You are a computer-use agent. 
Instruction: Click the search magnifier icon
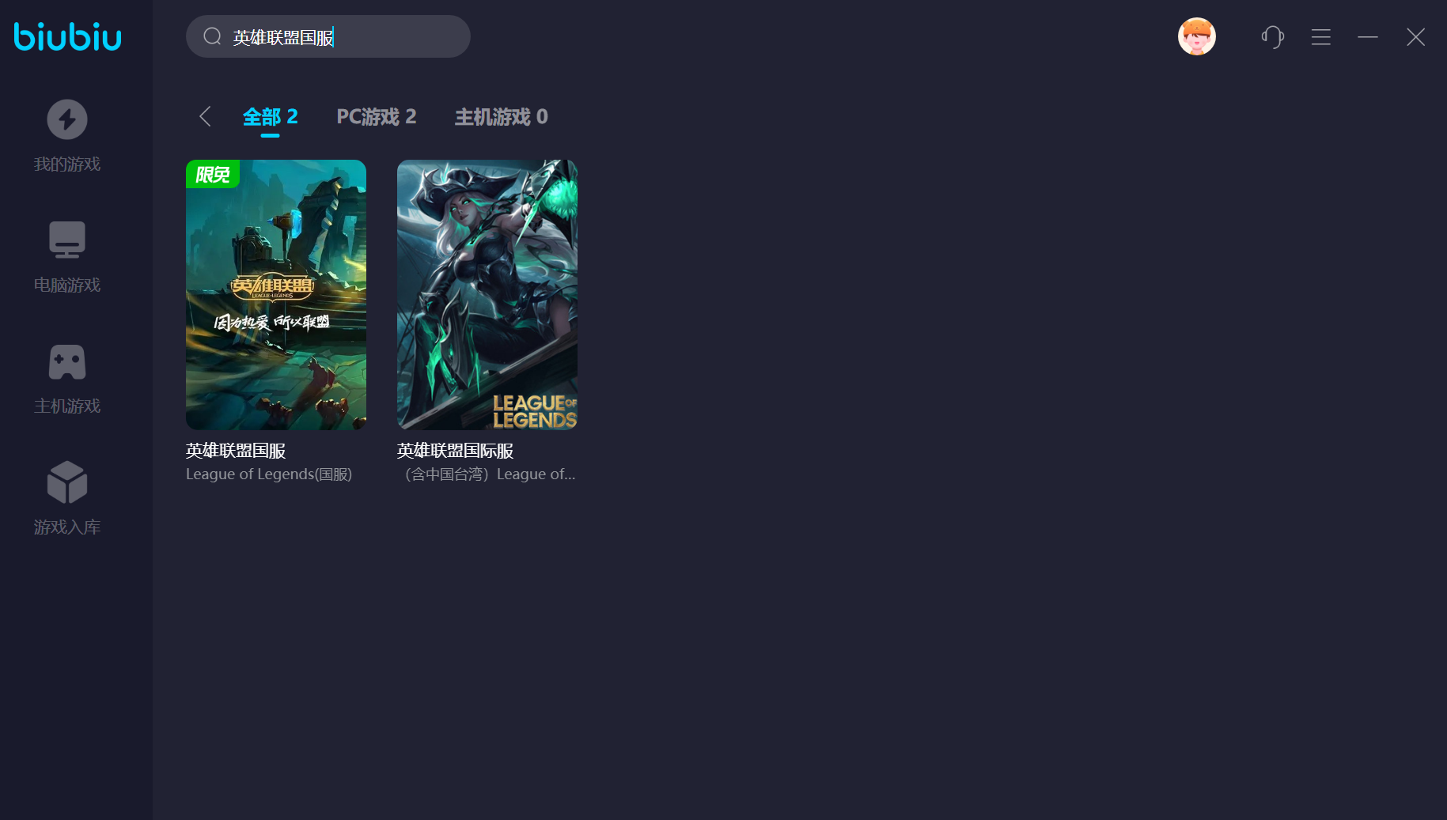(x=212, y=36)
